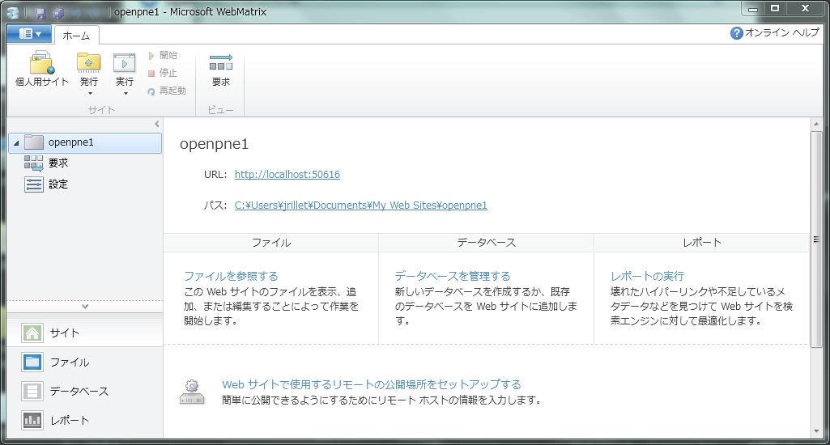Image resolution: width=830 pixels, height=445 pixels.
Task: Click the データベースを管理する link
Action: click(452, 276)
